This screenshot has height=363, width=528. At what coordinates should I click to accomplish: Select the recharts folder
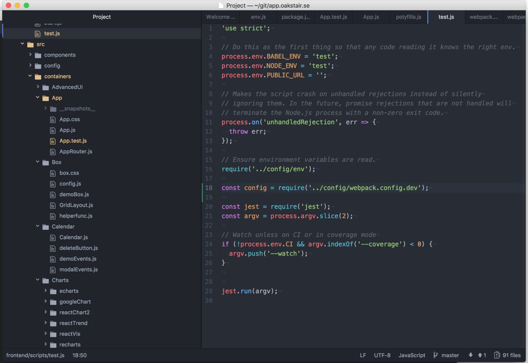(70, 345)
